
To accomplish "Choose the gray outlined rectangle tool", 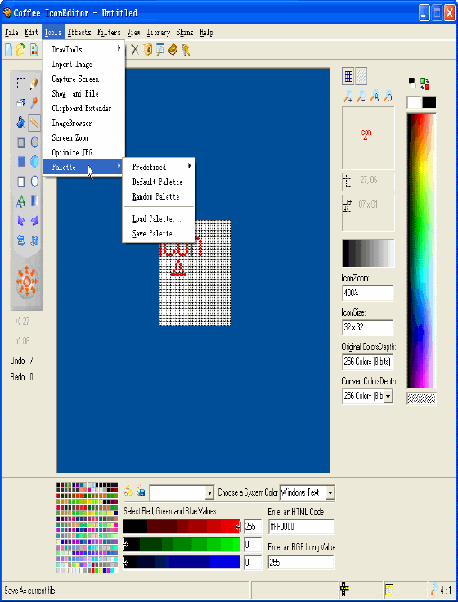I will pyautogui.click(x=21, y=142).
